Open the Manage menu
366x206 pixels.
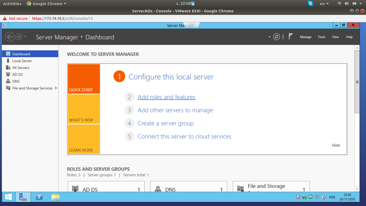pos(306,37)
